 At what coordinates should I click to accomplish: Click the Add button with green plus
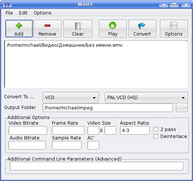click(x=19, y=29)
